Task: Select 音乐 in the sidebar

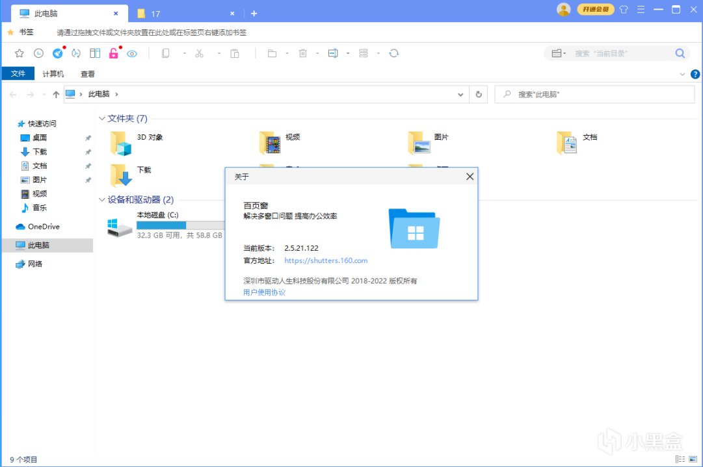Action: click(x=40, y=207)
